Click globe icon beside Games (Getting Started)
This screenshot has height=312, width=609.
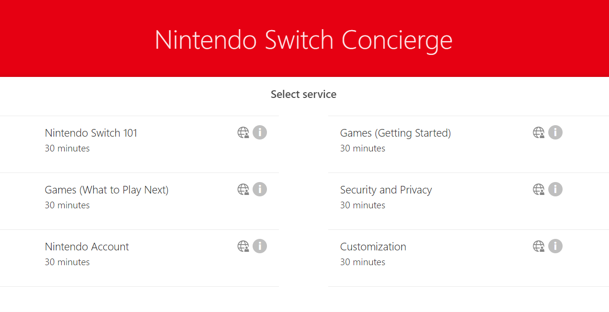tap(539, 132)
